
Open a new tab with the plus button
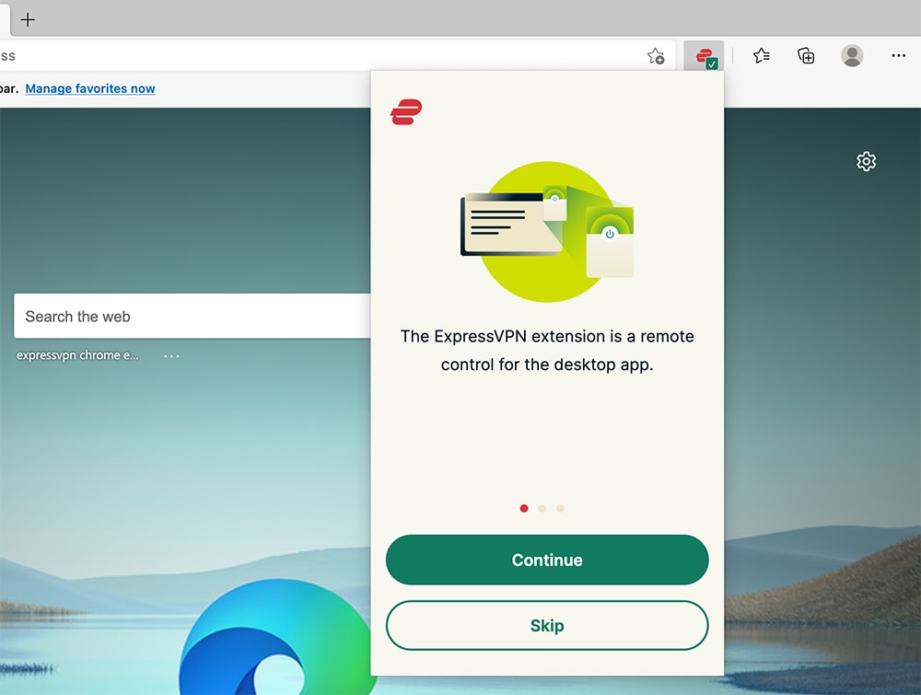tap(29, 19)
